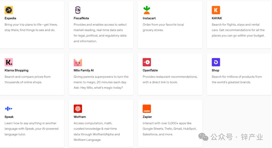This screenshot has width=272, height=148.
Task: Click the KAYAK flights description text
Action: click(238, 30)
